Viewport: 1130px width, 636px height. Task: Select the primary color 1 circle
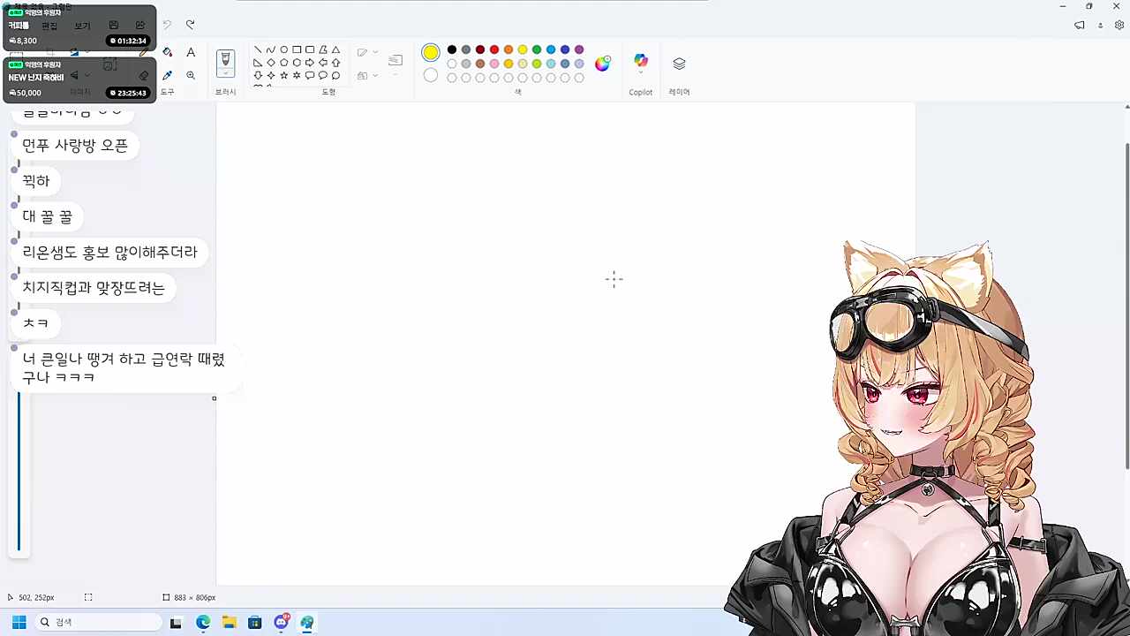pos(430,52)
